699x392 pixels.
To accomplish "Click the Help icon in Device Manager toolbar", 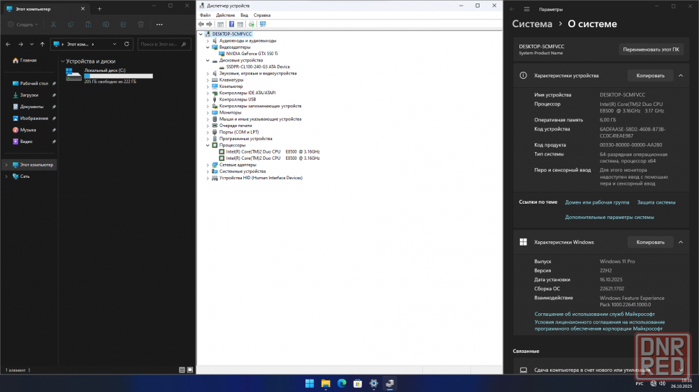I will (x=232, y=24).
